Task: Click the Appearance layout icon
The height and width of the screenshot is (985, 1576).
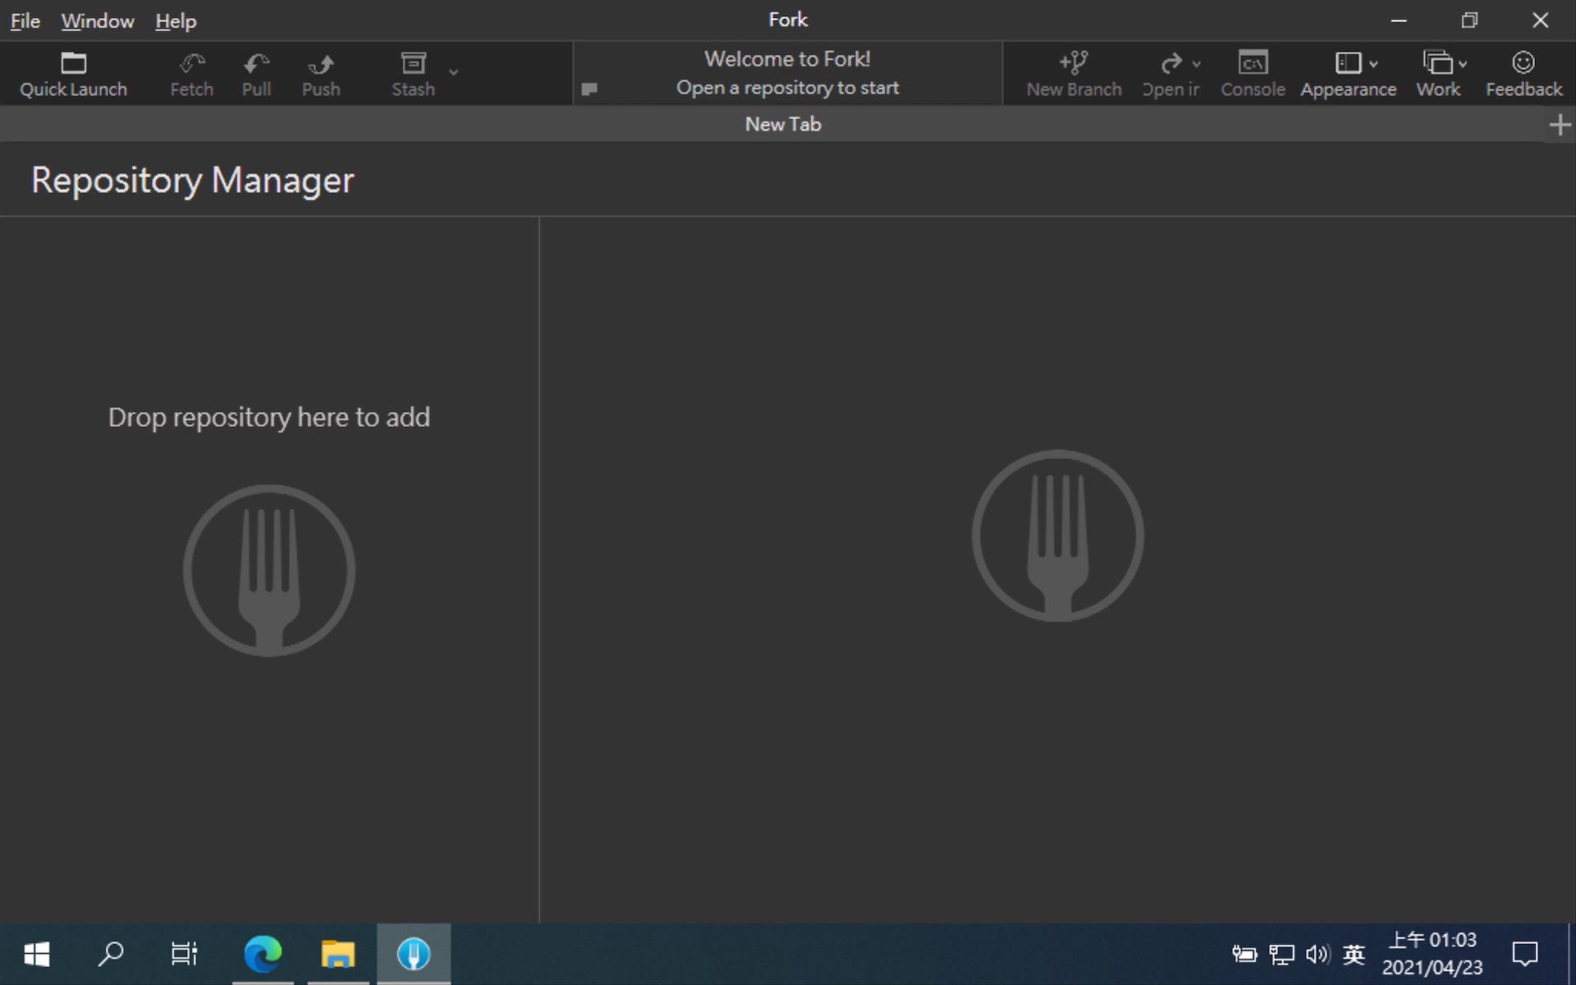Action: 1348,63
